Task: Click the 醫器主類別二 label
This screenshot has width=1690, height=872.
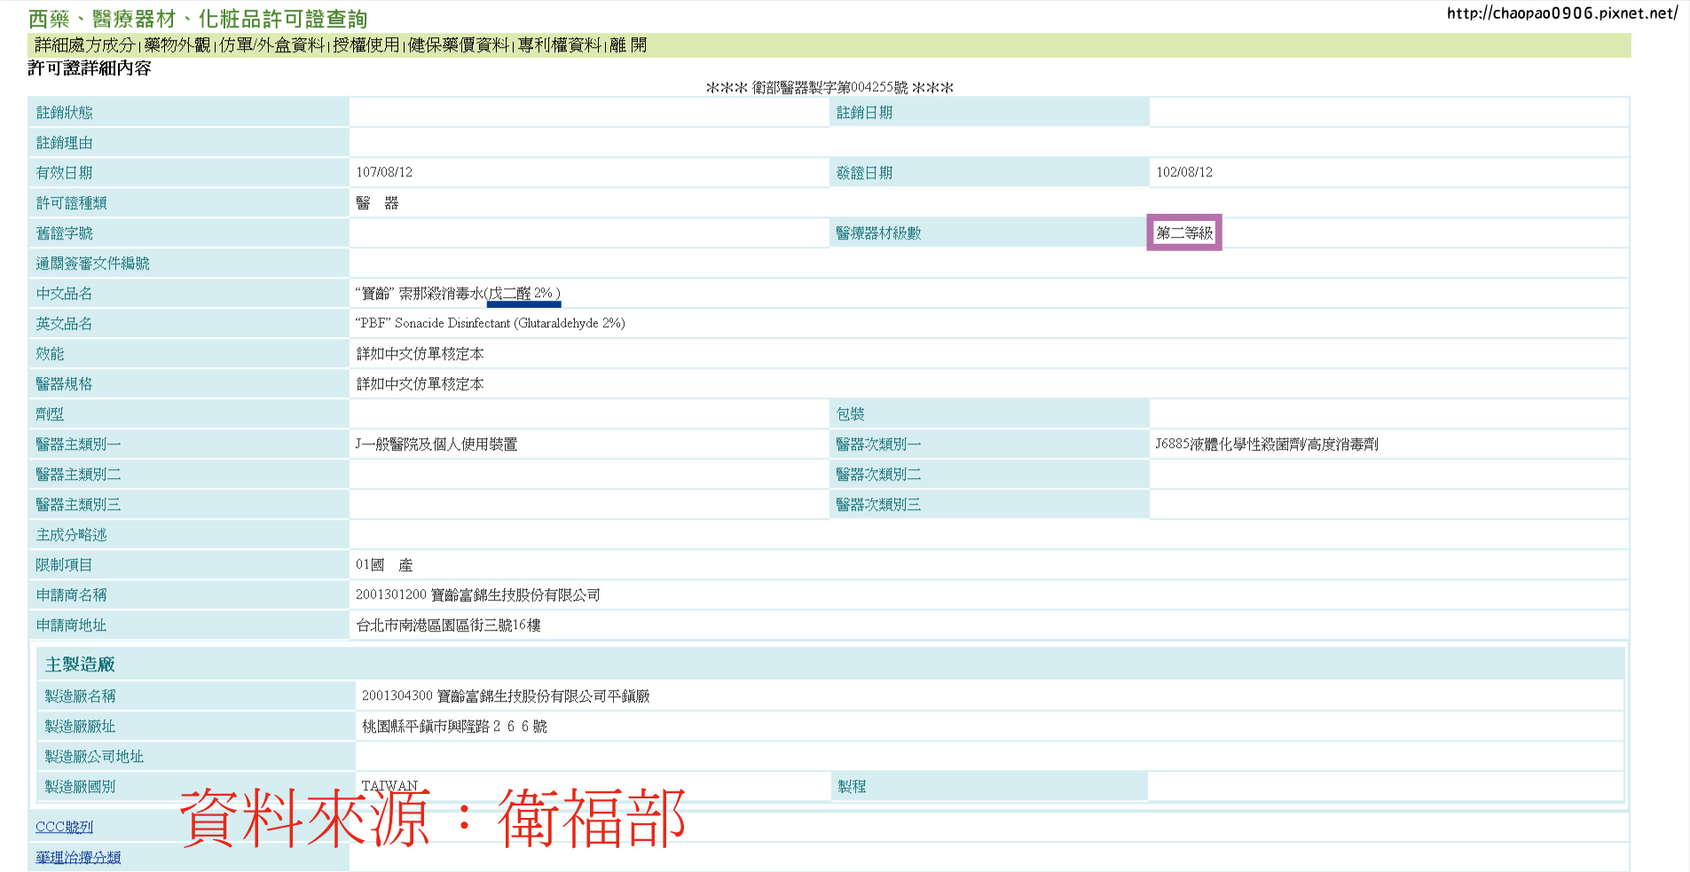Action: [x=79, y=475]
